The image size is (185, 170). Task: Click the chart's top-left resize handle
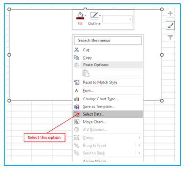coord(9,9)
